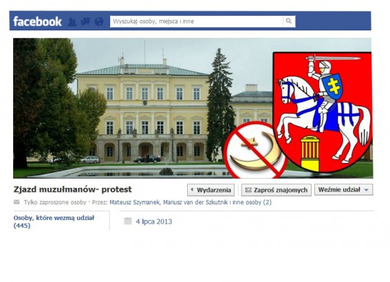Go back to Wydarzenia
The image size is (390, 282).
pos(210,190)
